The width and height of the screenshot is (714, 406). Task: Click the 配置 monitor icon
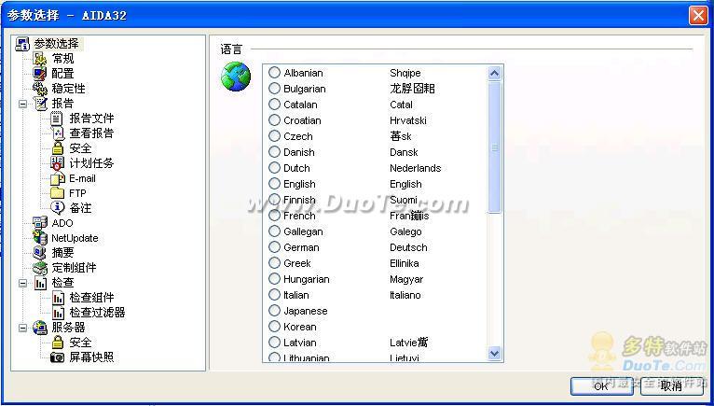click(x=40, y=74)
